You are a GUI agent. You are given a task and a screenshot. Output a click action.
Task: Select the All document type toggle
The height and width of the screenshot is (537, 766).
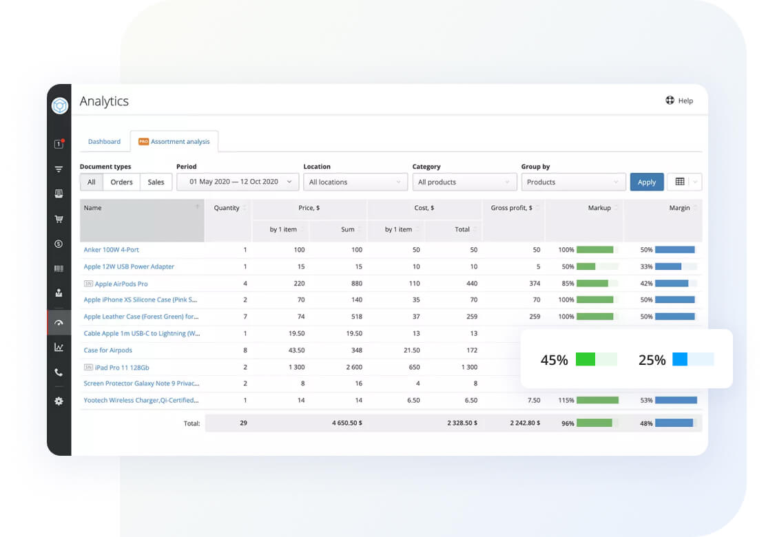coord(92,182)
